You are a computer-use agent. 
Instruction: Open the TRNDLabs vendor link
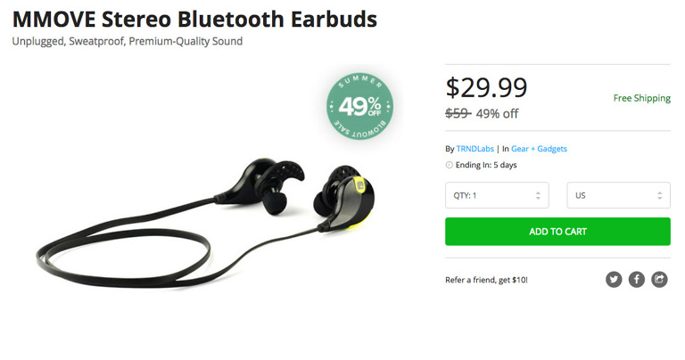point(475,149)
